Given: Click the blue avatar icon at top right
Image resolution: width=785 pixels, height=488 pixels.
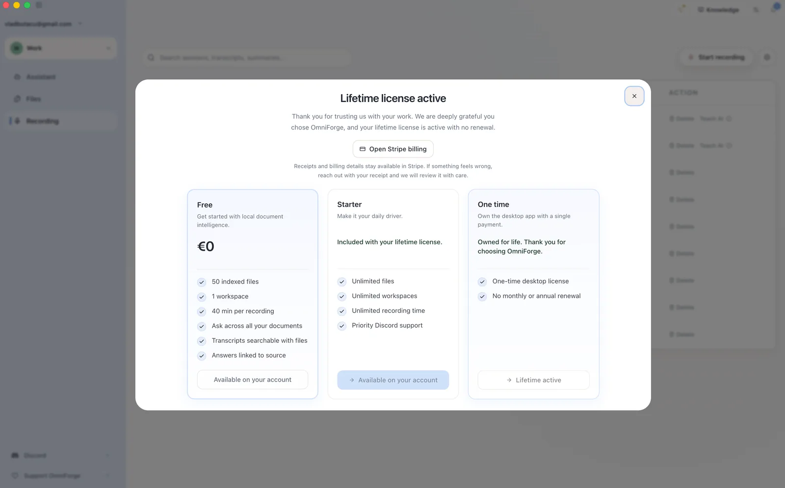Looking at the screenshot, I should pos(776,7).
